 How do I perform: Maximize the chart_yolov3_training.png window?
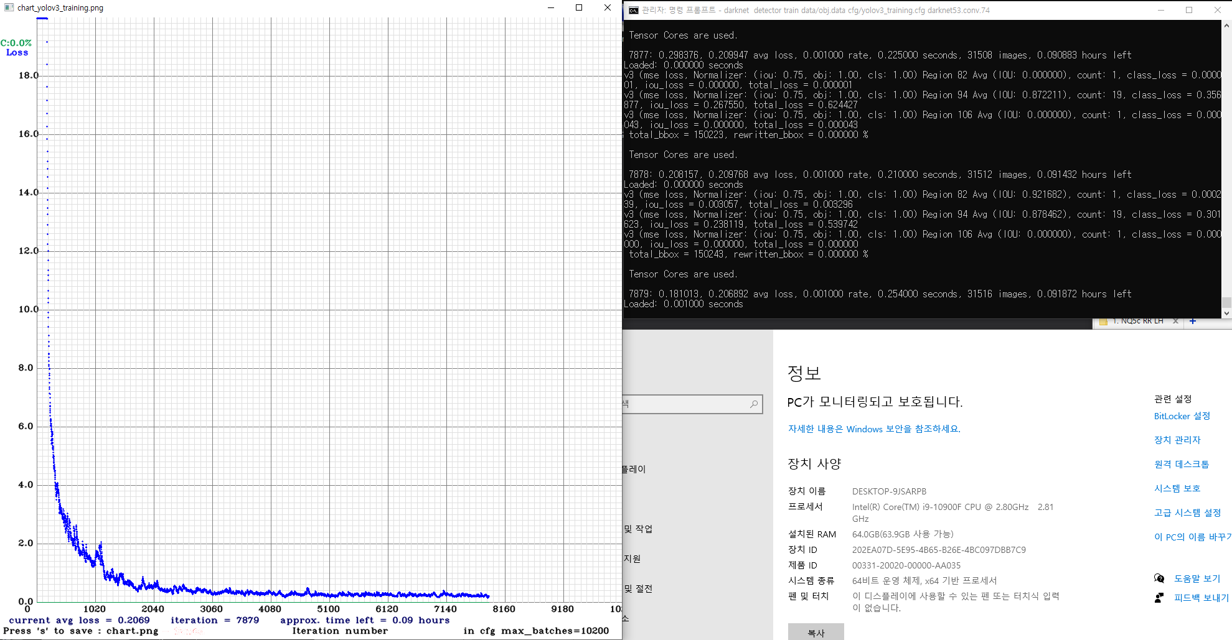579,7
